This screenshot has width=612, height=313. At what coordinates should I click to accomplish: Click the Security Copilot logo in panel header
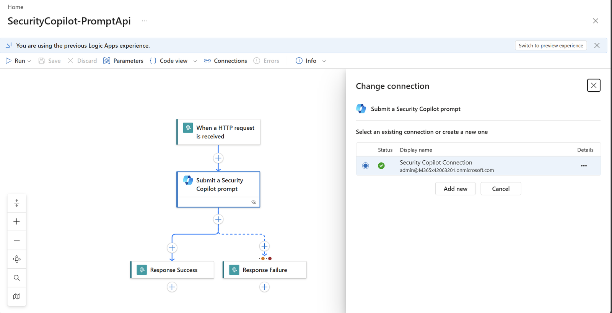361,109
